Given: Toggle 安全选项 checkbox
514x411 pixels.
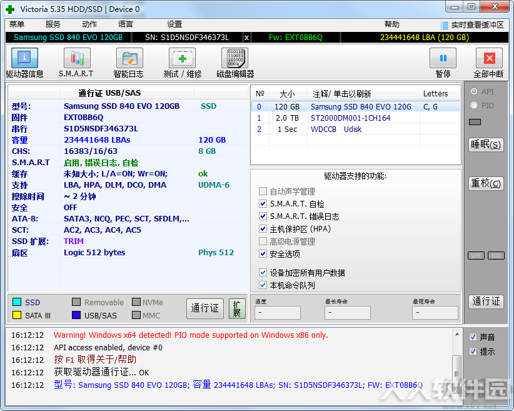Looking at the screenshot, I should tap(263, 254).
